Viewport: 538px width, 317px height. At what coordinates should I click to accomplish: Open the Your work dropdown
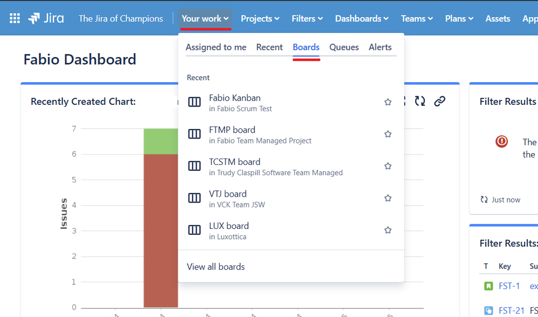(x=205, y=18)
